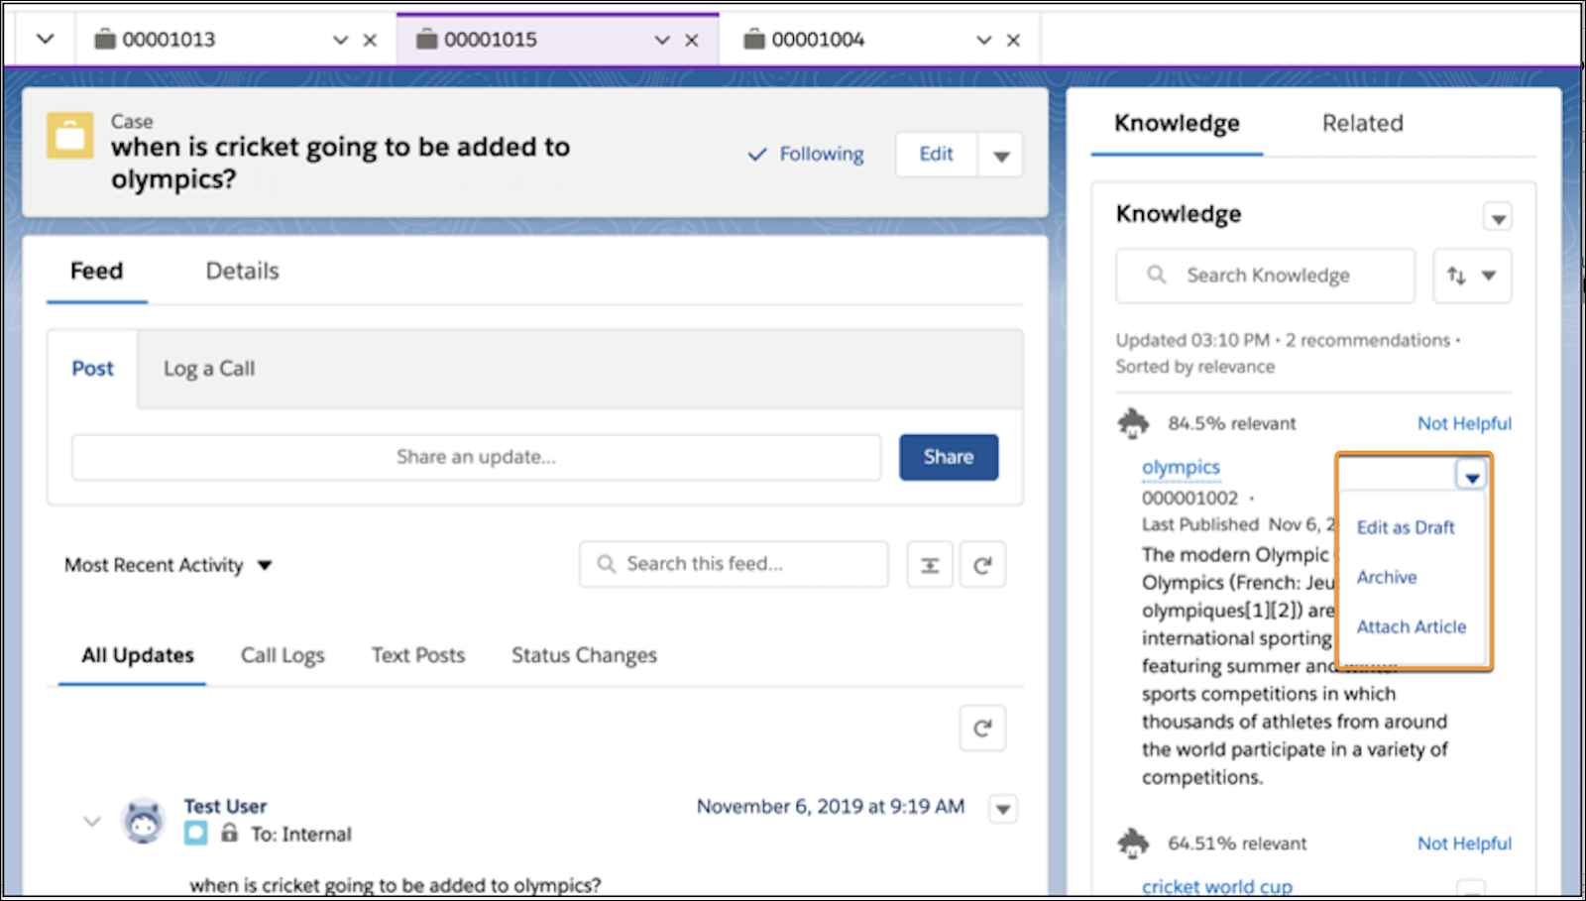Click the Share button
Viewport: 1586px width, 901px height.
(949, 457)
